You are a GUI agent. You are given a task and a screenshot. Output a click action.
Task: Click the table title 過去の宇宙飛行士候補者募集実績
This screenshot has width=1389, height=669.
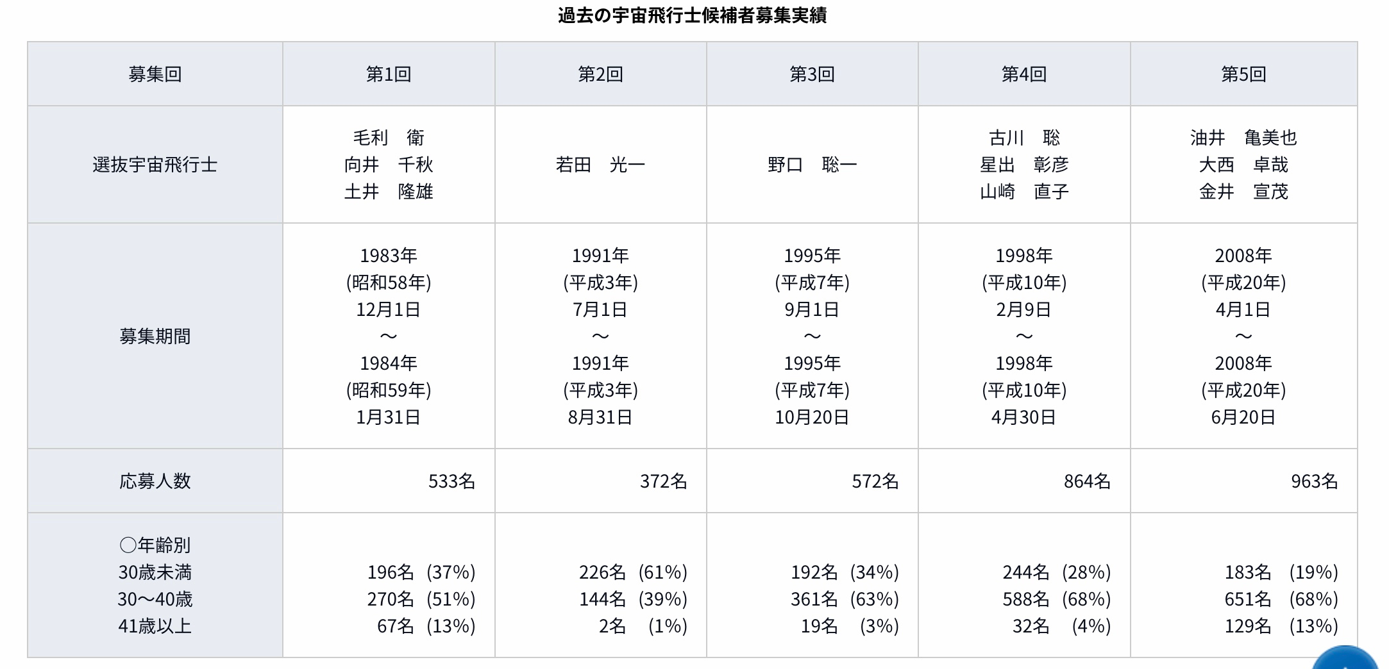point(692,15)
